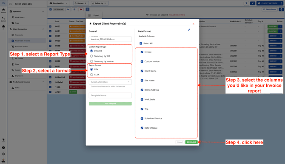Click the Client Invoice button
This screenshot has height=164, width=285.
click(x=268, y=3)
